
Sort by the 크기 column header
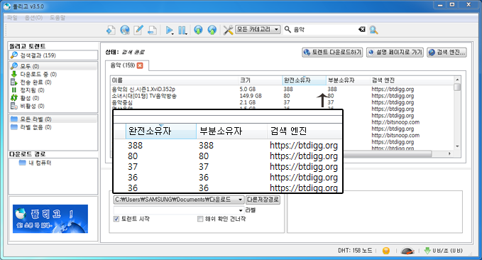tap(260, 80)
